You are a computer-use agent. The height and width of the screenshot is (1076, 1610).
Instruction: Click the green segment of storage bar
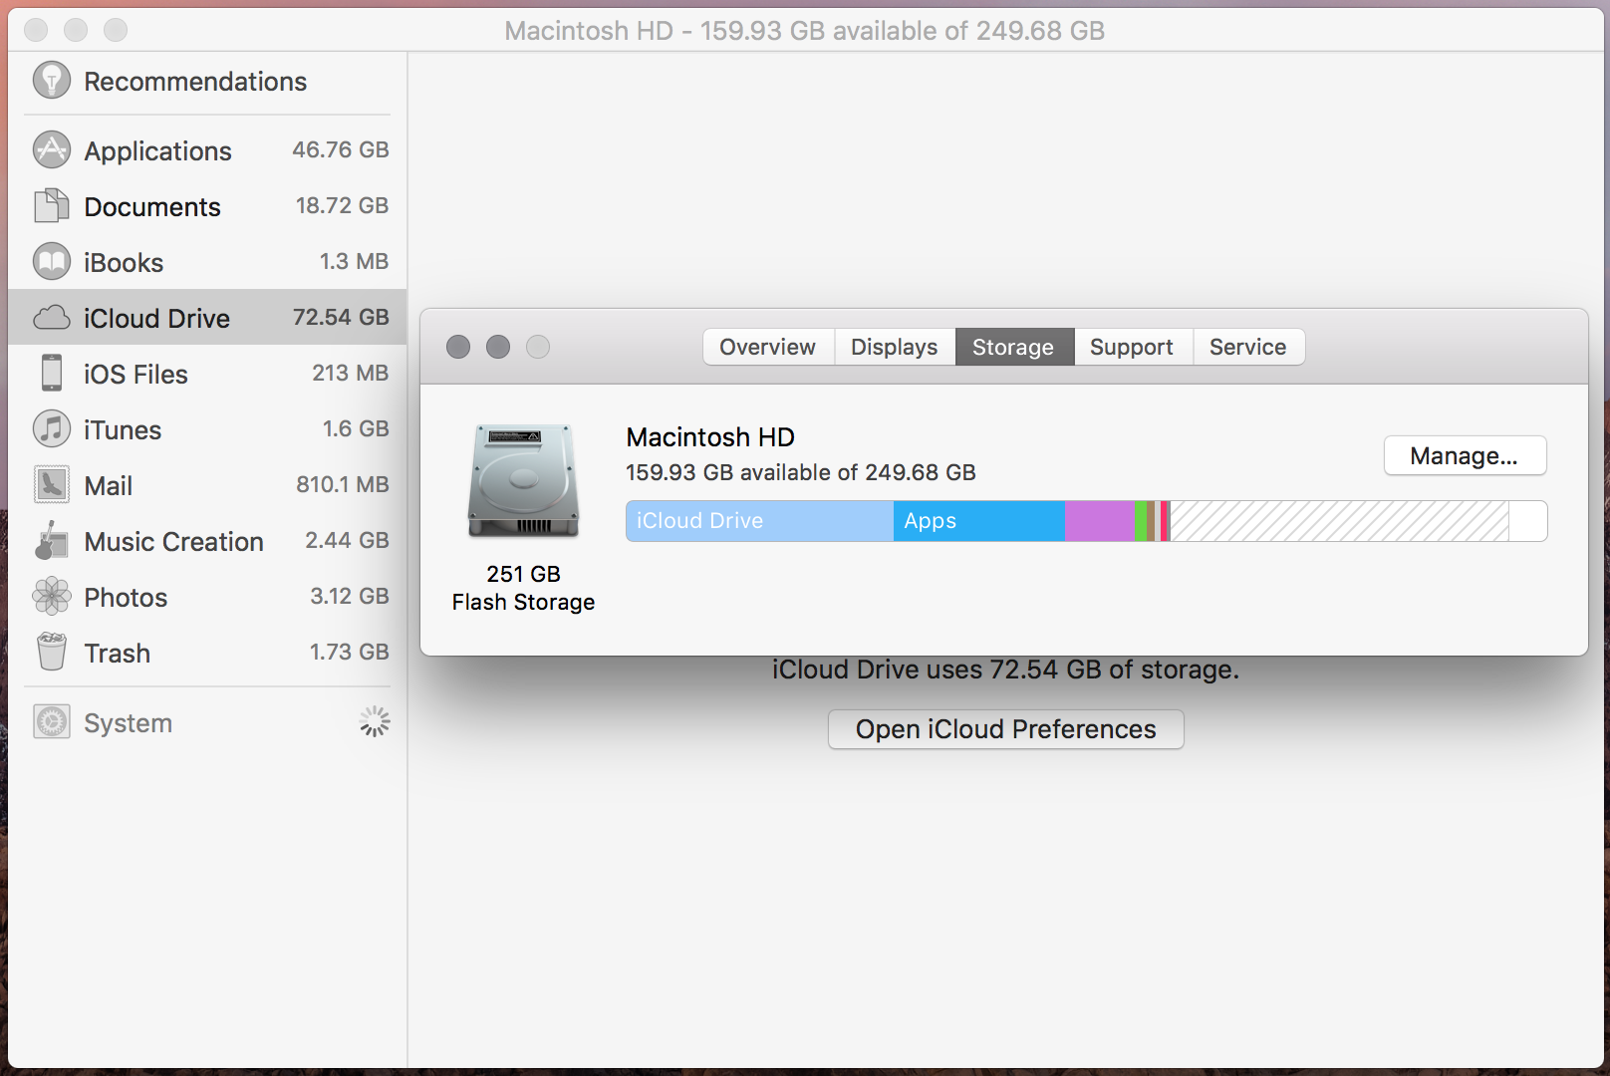point(1141,521)
